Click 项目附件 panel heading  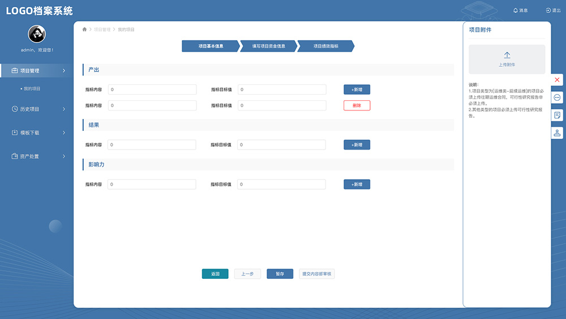click(x=480, y=29)
